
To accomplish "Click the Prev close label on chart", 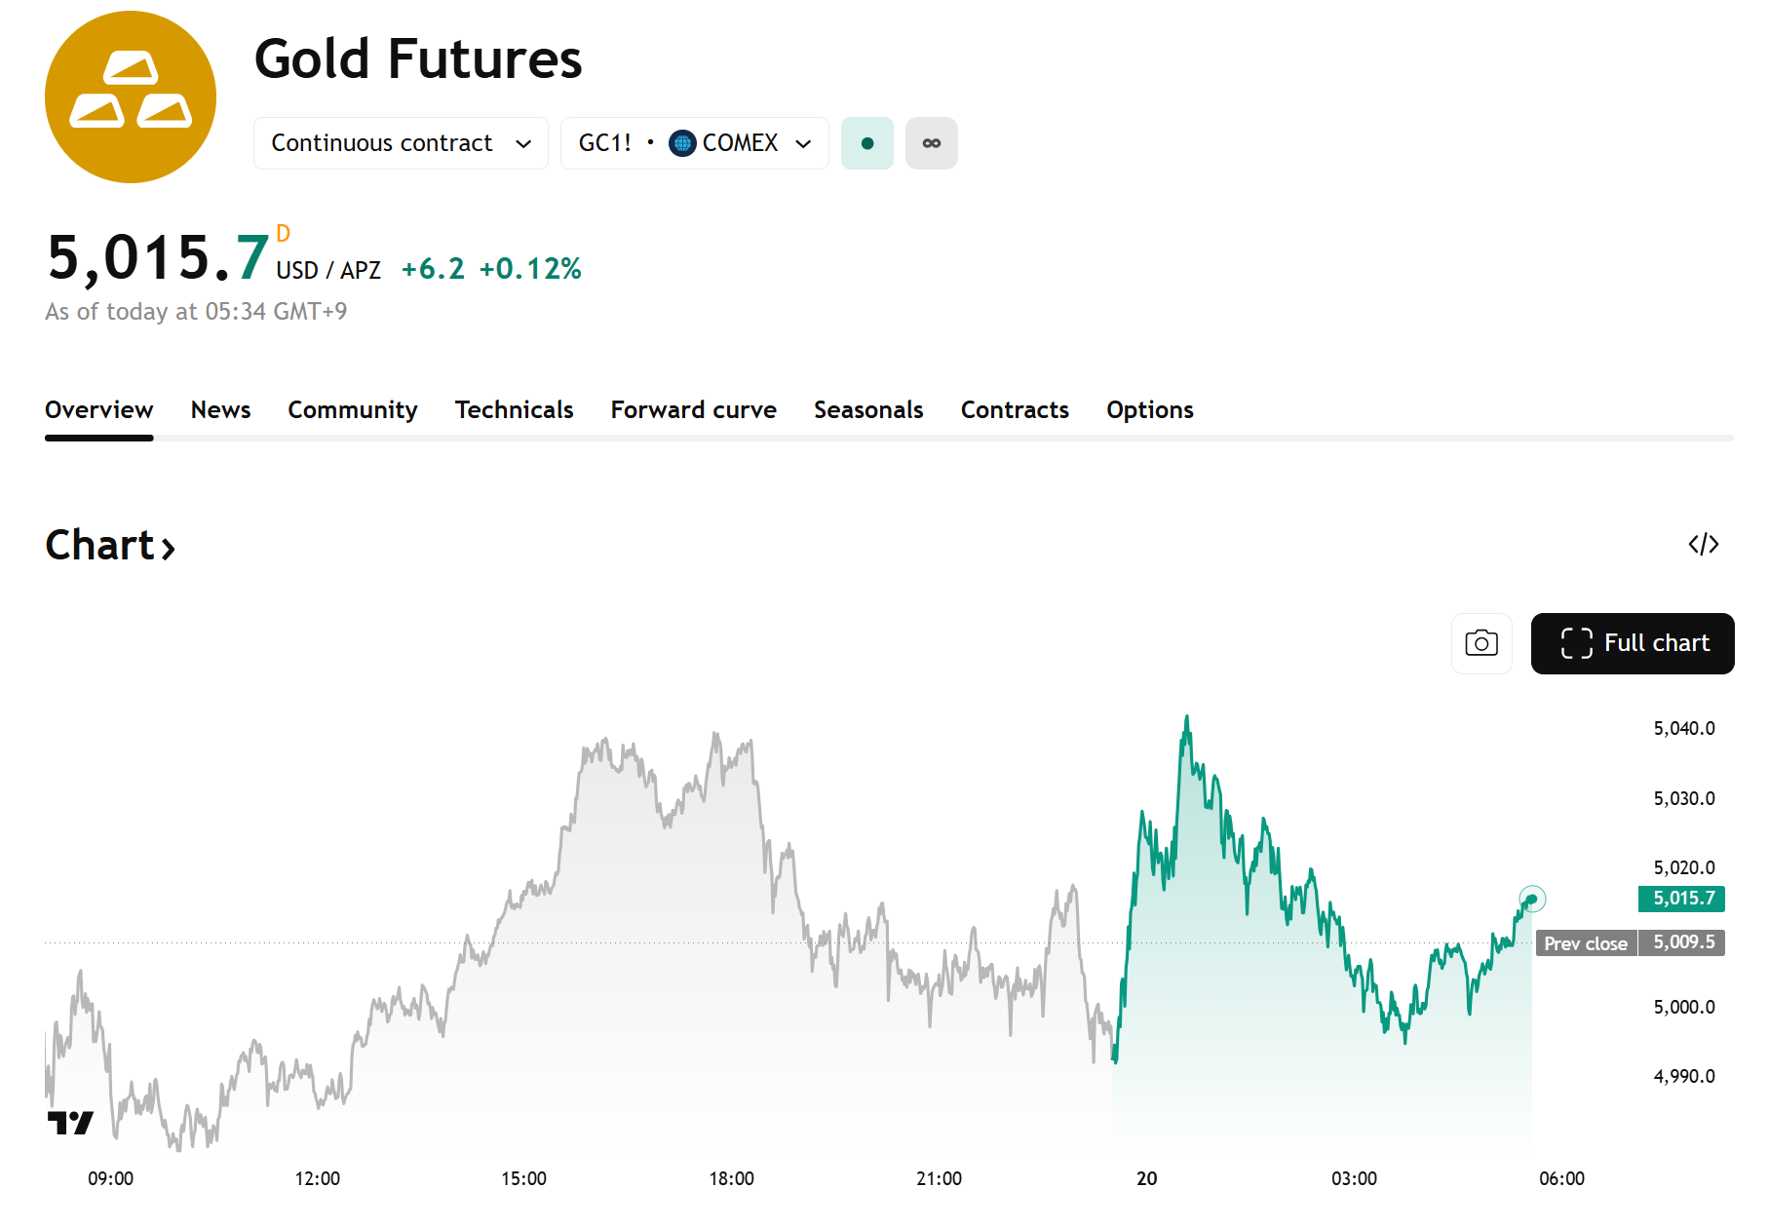I will coord(1585,943).
